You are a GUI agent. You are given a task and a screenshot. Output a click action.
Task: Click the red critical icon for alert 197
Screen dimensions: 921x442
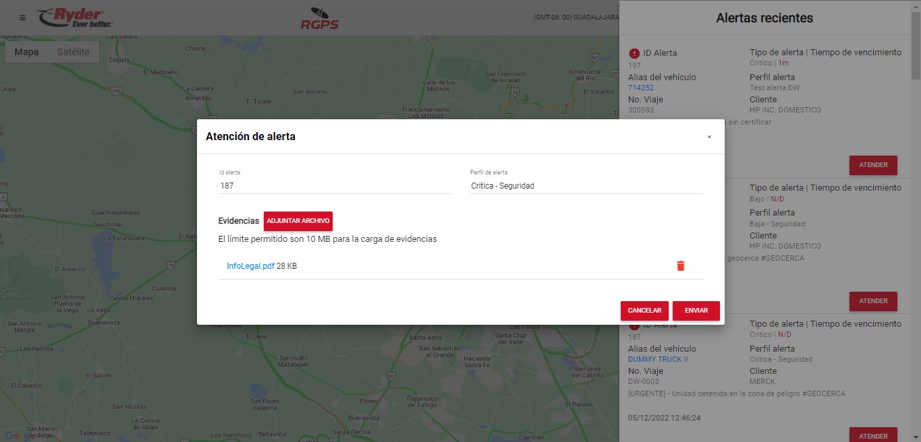click(634, 53)
